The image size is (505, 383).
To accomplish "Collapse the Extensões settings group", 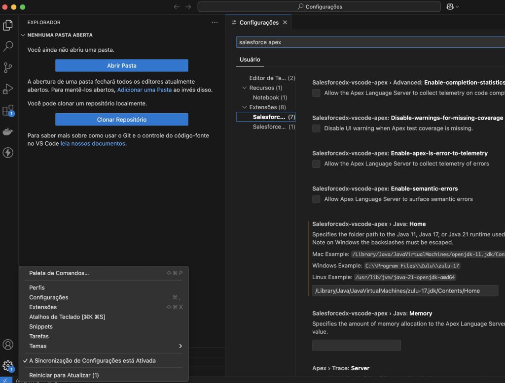I will [x=245, y=107].
